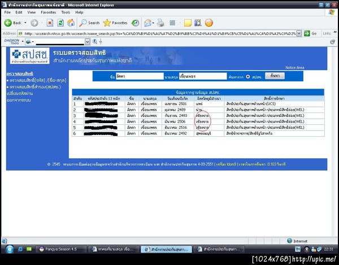
Task: Refresh the page with the green arrows icon
Action: 60,23
